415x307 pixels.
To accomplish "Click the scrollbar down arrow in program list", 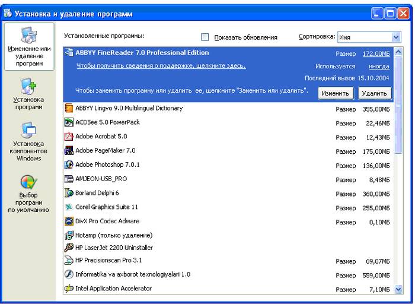I will click(x=398, y=289).
